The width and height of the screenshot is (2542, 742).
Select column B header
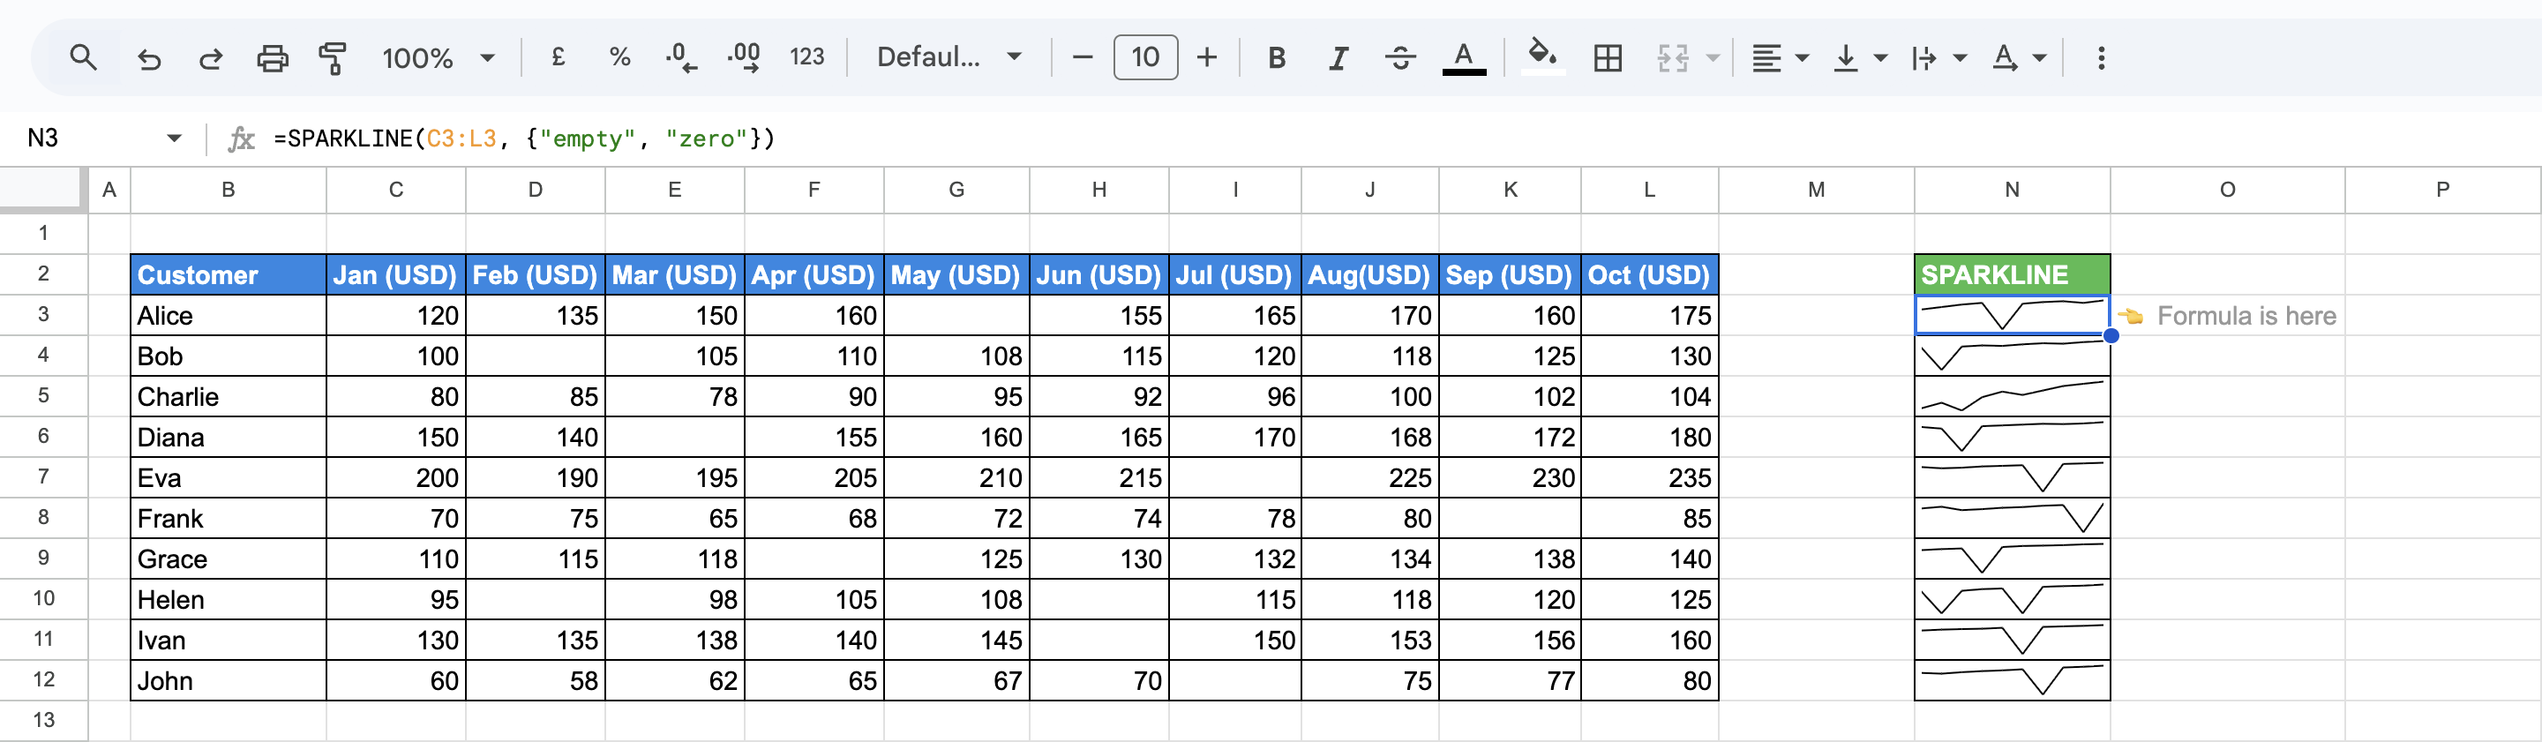point(228,190)
